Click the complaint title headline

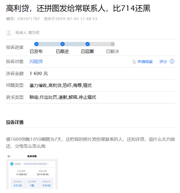coord(78,8)
